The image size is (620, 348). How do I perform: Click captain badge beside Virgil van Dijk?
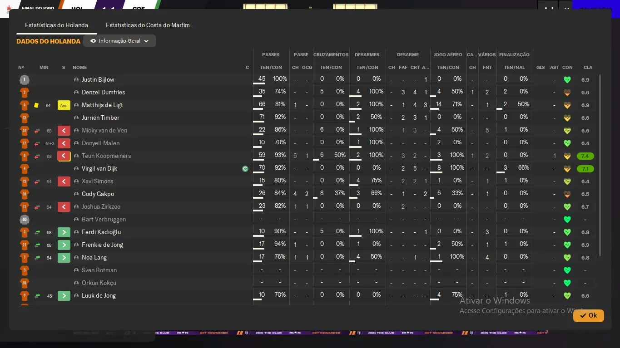(245, 169)
